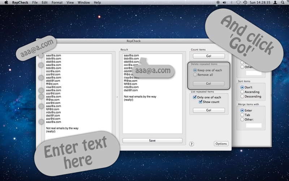Open the Time Machine status menu
Screen dimensions: 289x181
click(x=245, y=3)
